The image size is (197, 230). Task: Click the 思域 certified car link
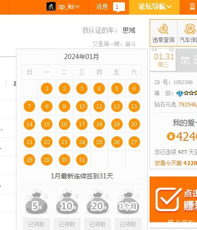129,30
